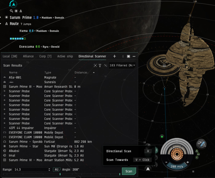Toggle Distance column sort arrow
The image size is (215, 178).
click(x=94, y=72)
